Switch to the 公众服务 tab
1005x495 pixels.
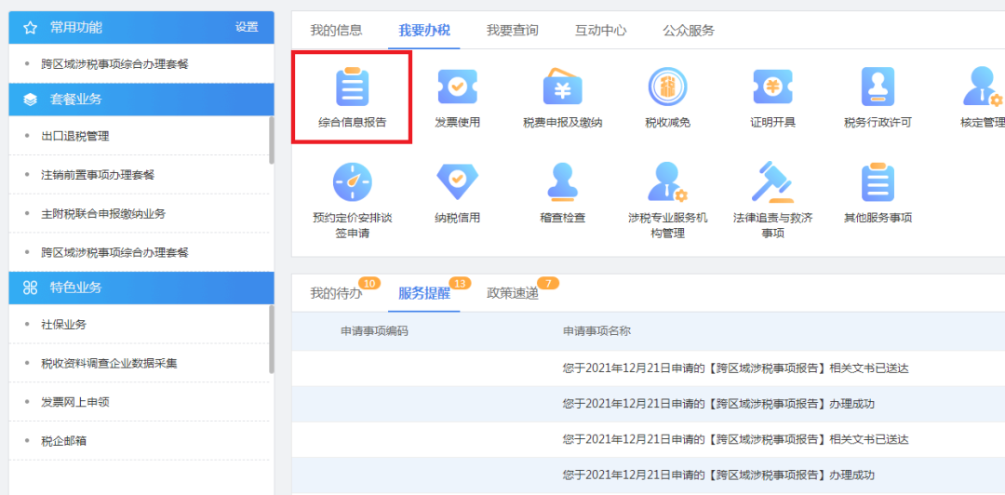[x=689, y=30]
